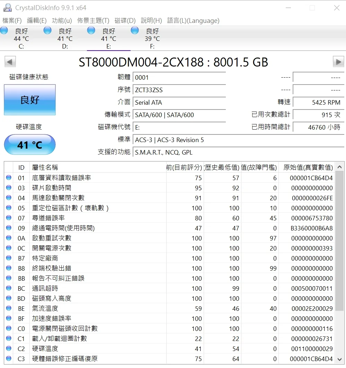Image resolution: width=346 pixels, height=368 pixels.
Task: Click the firmware field showing 0001
Action: (x=179, y=78)
